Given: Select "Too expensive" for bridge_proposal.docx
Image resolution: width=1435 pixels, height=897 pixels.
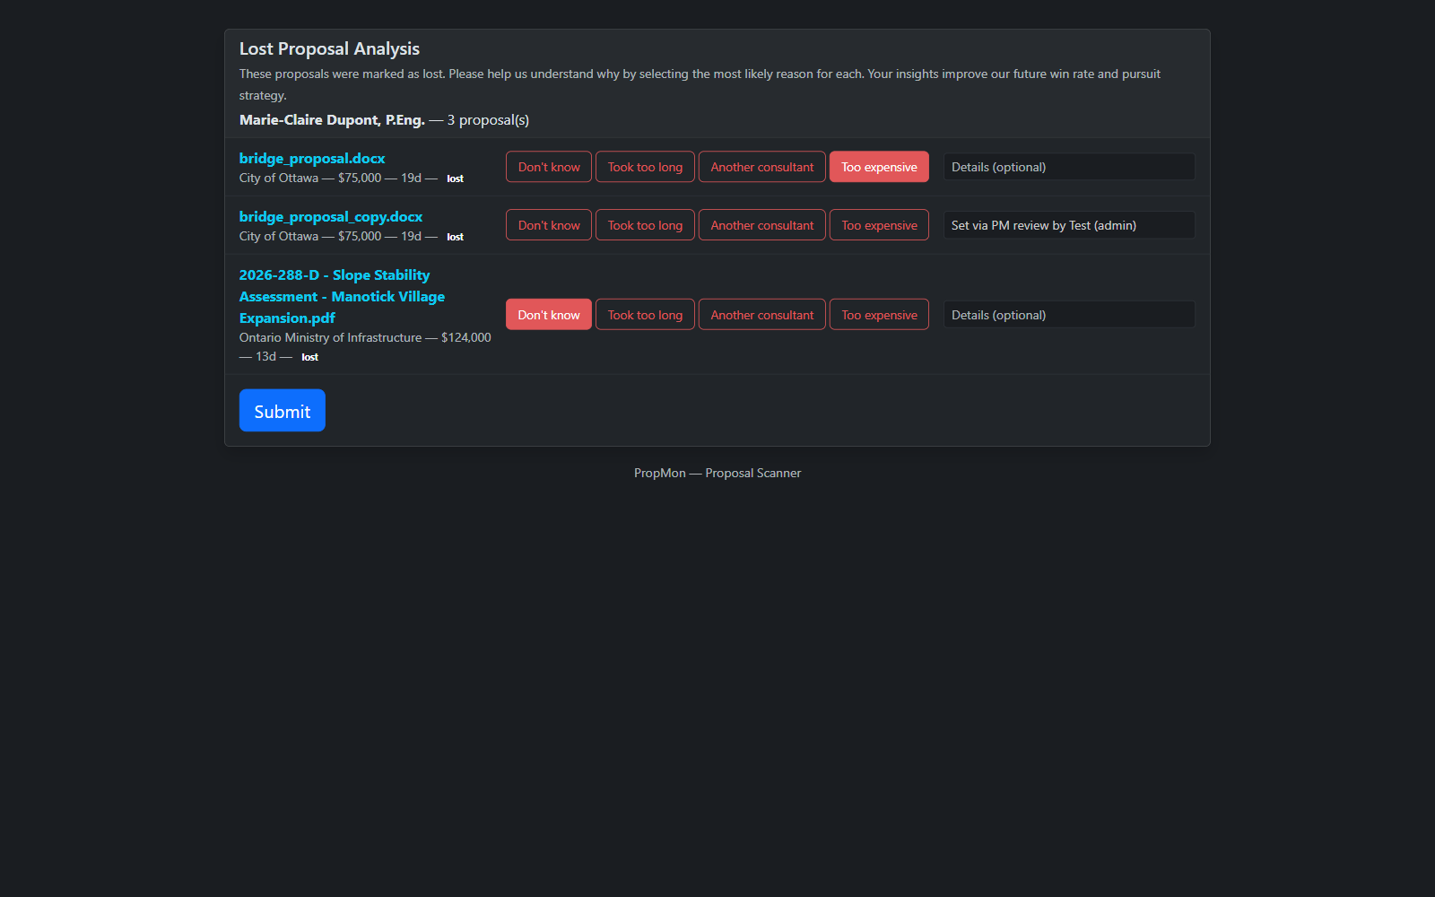Looking at the screenshot, I should [x=879, y=167].
